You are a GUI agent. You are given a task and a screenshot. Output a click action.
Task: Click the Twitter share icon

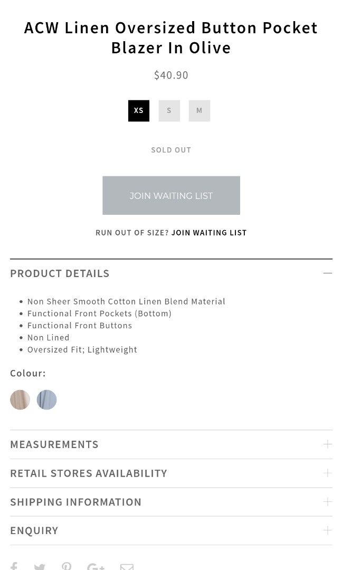(40, 567)
